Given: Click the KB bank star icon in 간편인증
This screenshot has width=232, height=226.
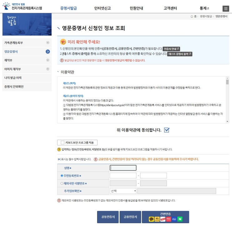Looking at the screenshot, I should click(x=157, y=219).
